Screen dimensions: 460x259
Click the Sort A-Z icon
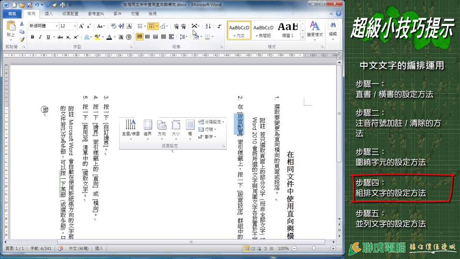[x=208, y=26]
